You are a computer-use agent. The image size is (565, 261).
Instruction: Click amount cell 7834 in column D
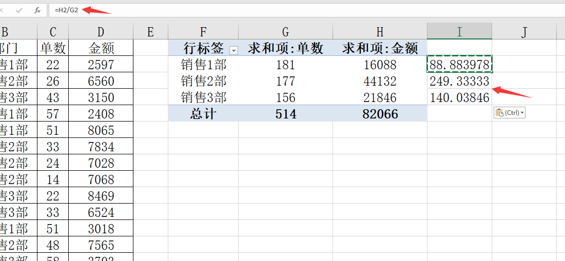(x=101, y=147)
